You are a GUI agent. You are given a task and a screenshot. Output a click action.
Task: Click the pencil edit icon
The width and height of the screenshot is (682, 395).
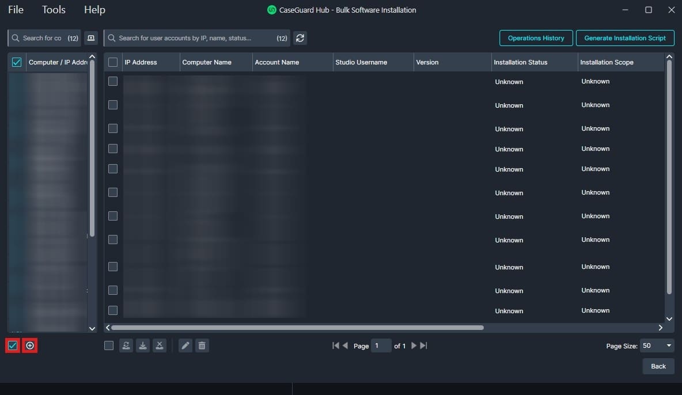coord(185,345)
